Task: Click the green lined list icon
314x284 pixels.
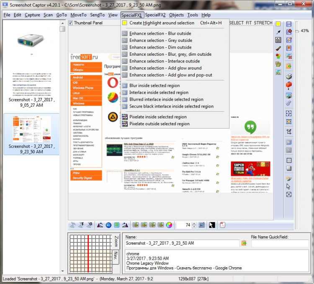Action: click(x=117, y=225)
